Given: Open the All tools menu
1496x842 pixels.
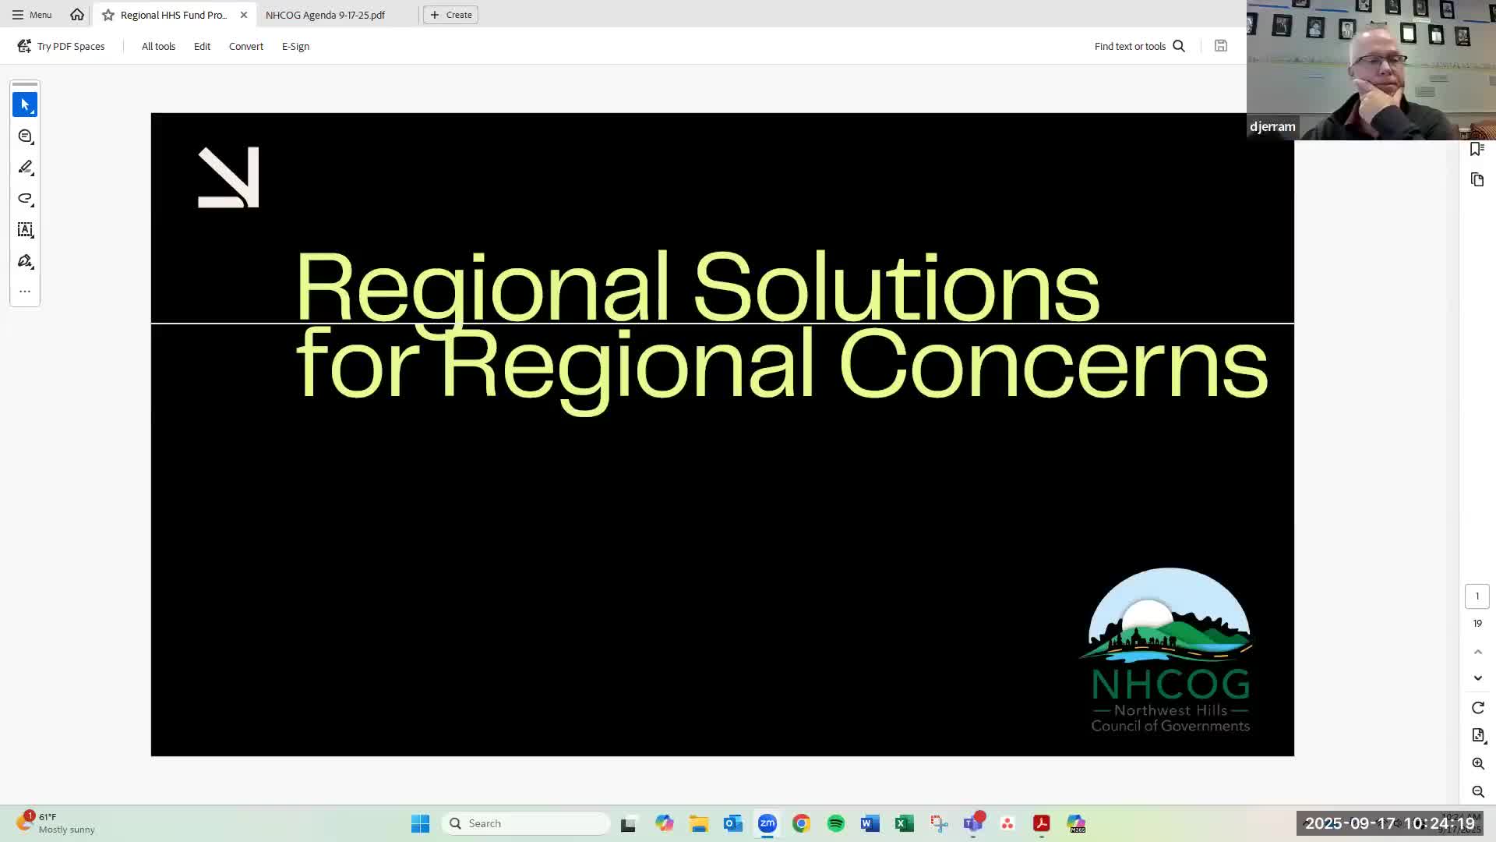Looking at the screenshot, I should (158, 47).
